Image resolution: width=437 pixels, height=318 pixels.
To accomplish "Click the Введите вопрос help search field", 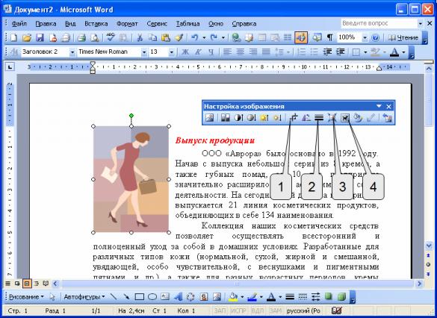I will pos(379,23).
